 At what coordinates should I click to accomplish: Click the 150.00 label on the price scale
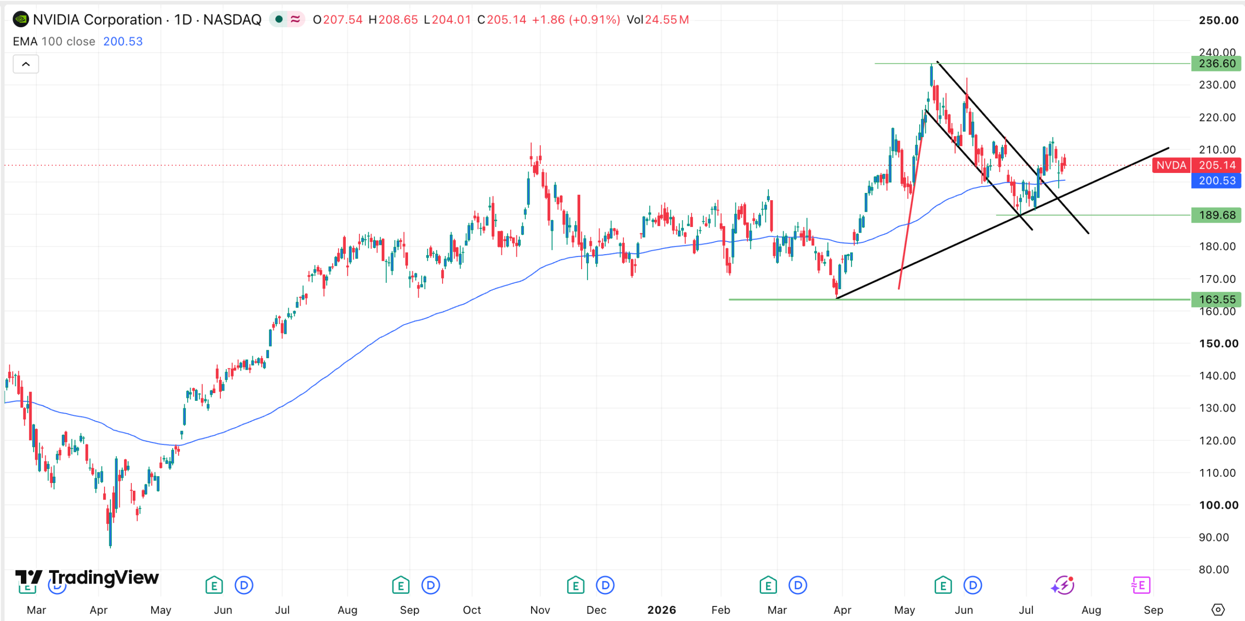(x=1218, y=344)
